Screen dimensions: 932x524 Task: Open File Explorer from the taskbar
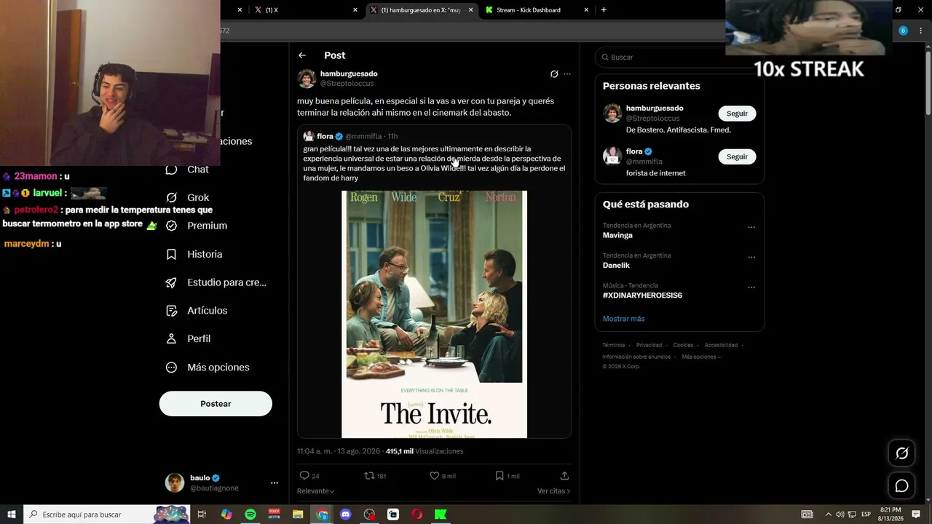pos(298,515)
